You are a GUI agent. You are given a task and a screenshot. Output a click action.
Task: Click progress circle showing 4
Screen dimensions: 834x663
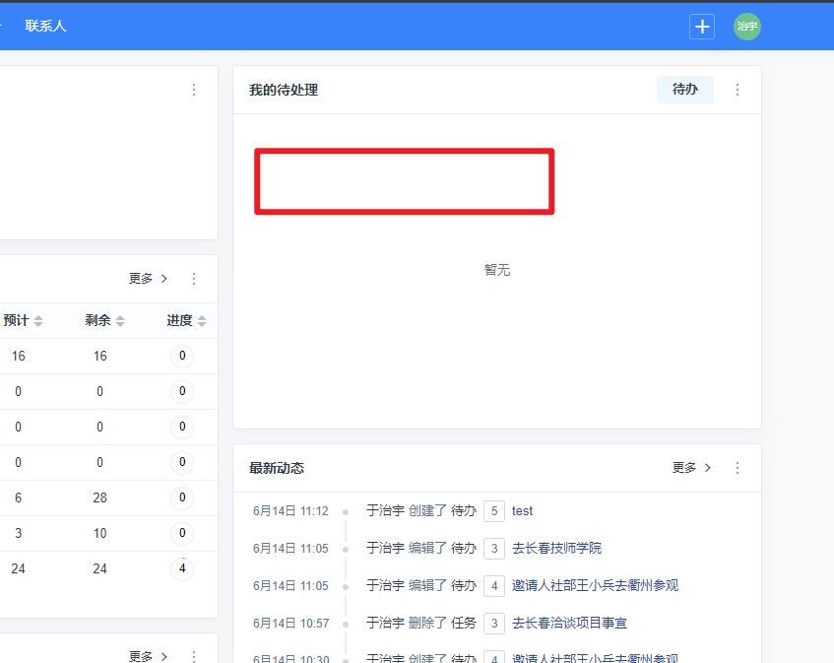click(182, 568)
